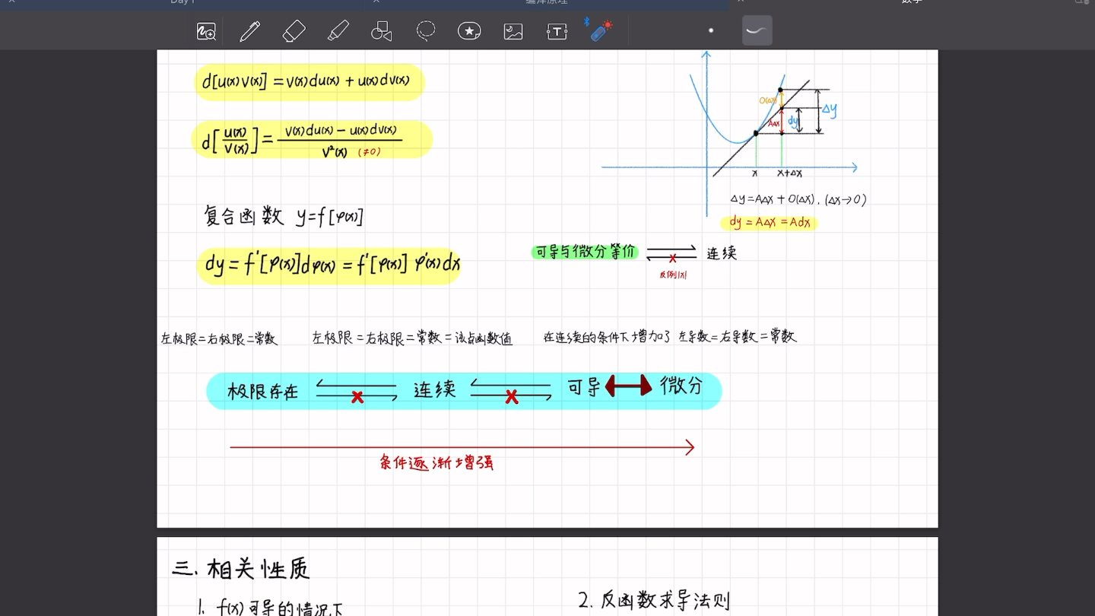Select the Eraser tool
The image size is (1095, 616).
pyautogui.click(x=294, y=30)
